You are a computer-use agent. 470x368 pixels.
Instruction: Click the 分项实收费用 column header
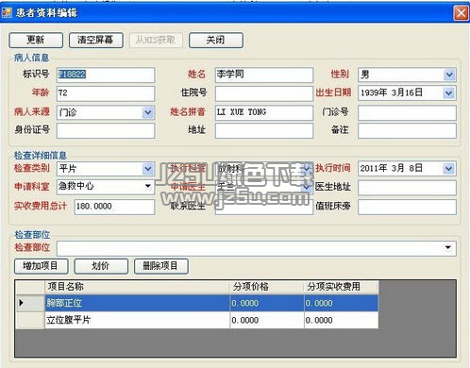(x=342, y=287)
